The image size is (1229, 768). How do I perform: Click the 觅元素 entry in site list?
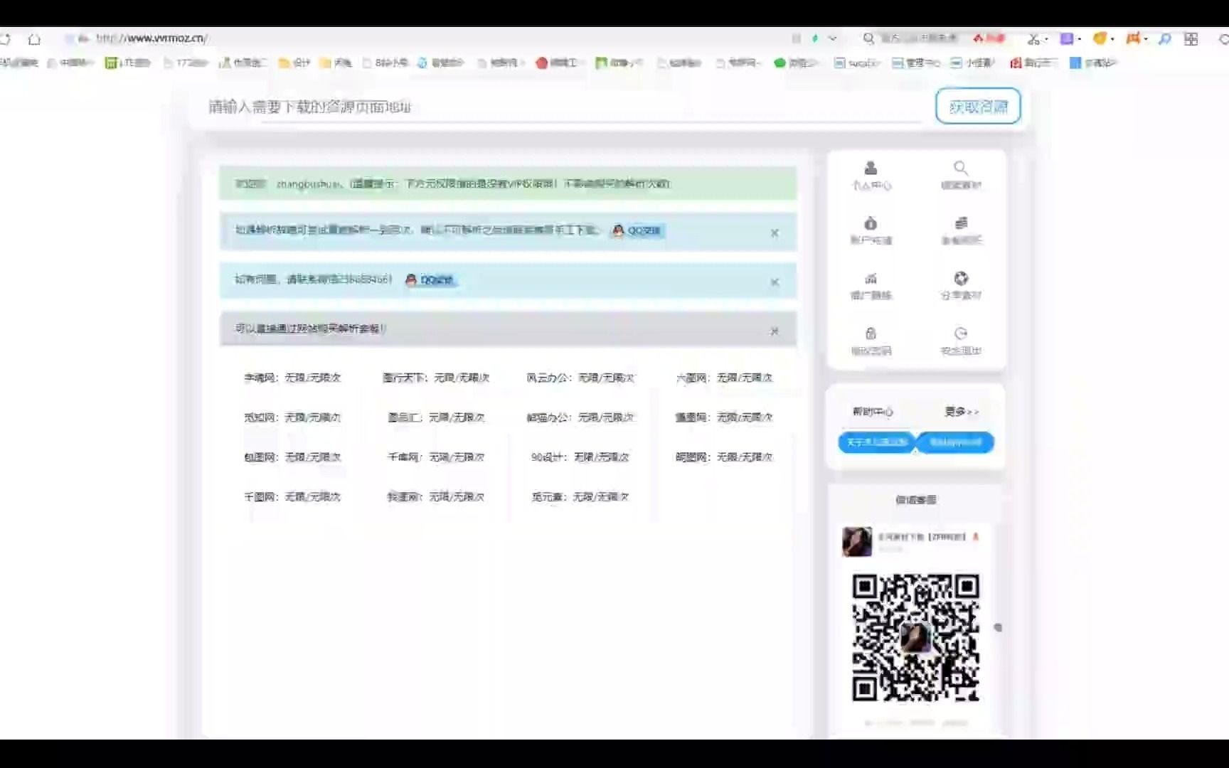pos(580,497)
